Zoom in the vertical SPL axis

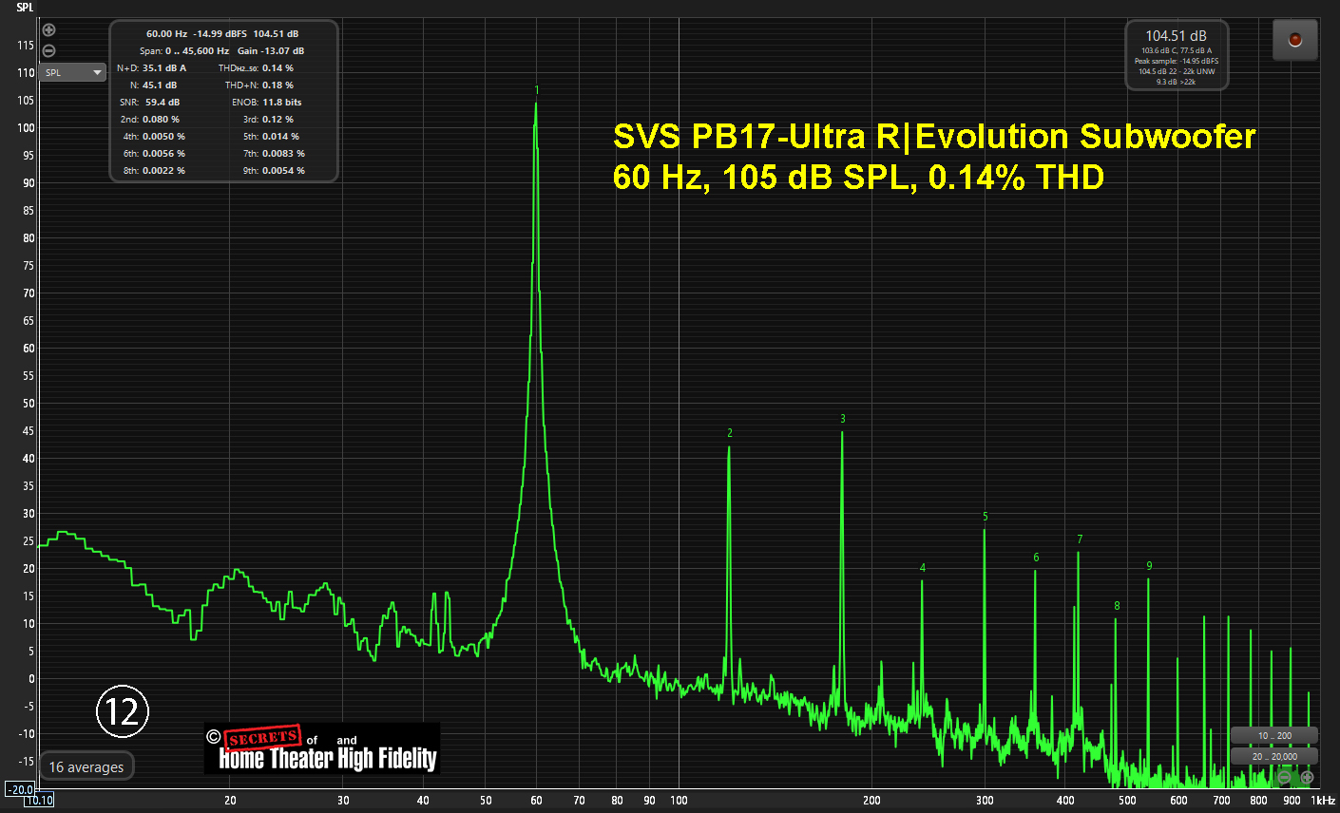coord(49,30)
